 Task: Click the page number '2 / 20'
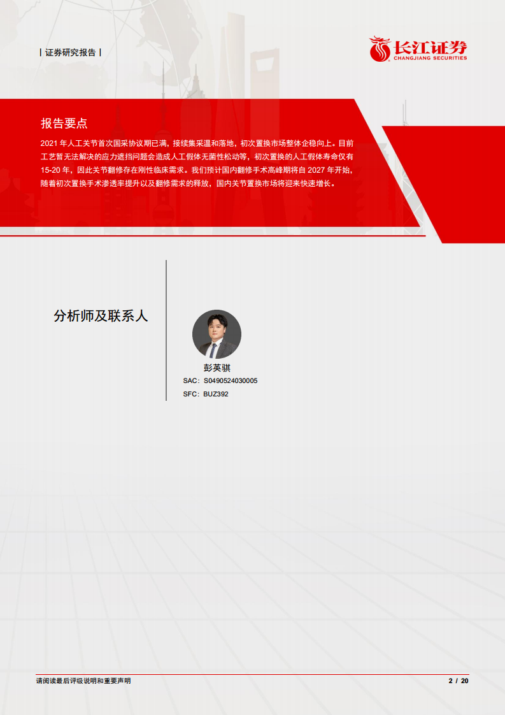coord(459,681)
